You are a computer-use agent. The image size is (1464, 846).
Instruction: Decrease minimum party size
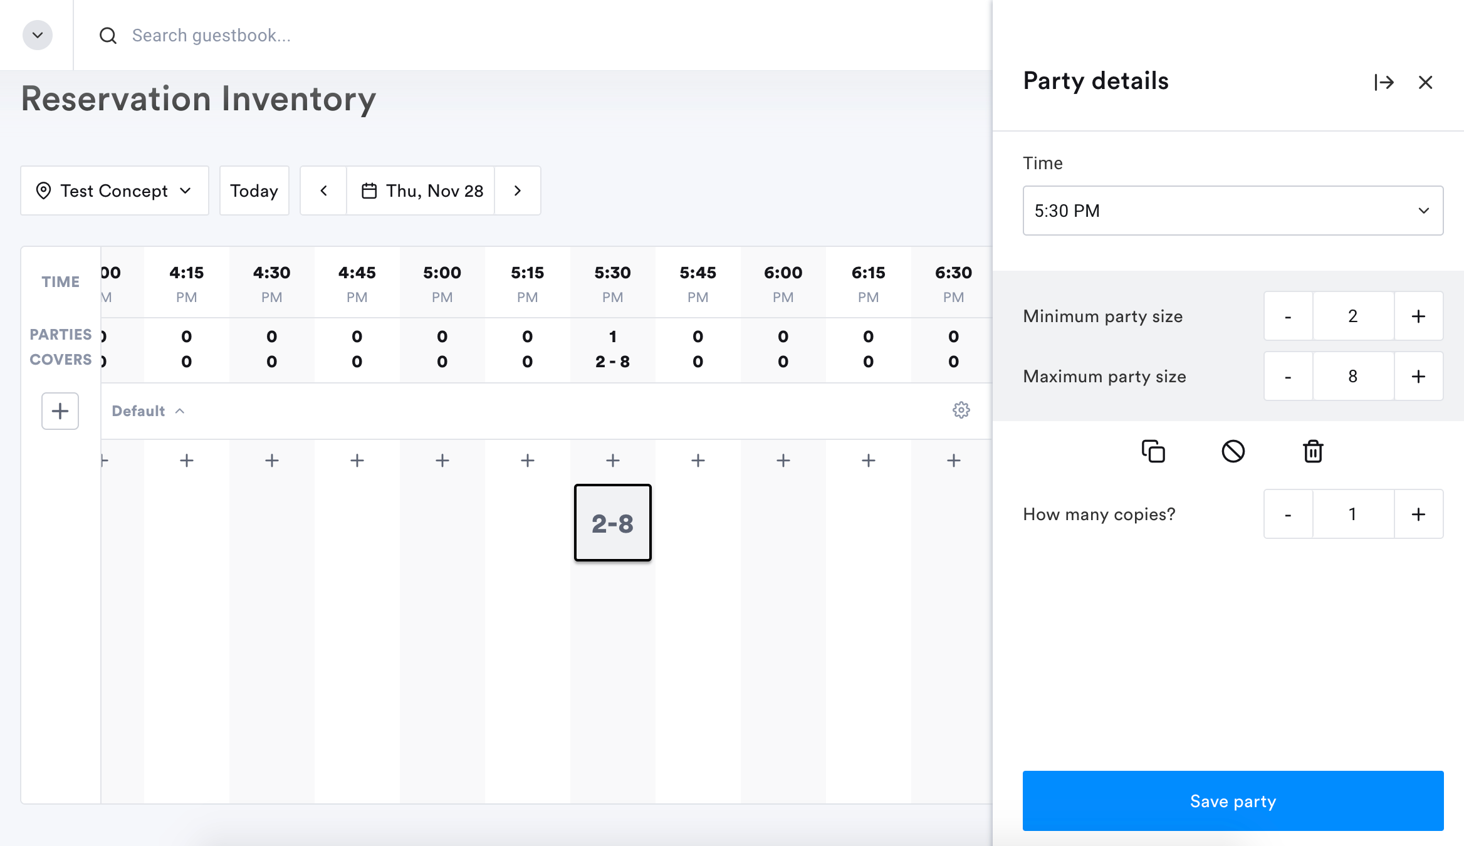[x=1289, y=316]
